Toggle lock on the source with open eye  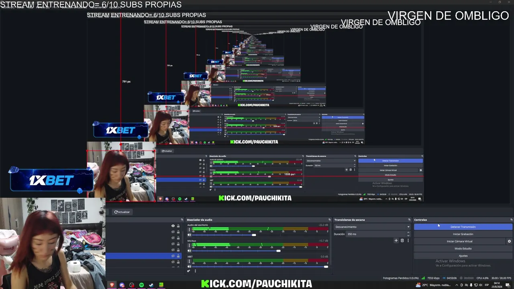178,226
